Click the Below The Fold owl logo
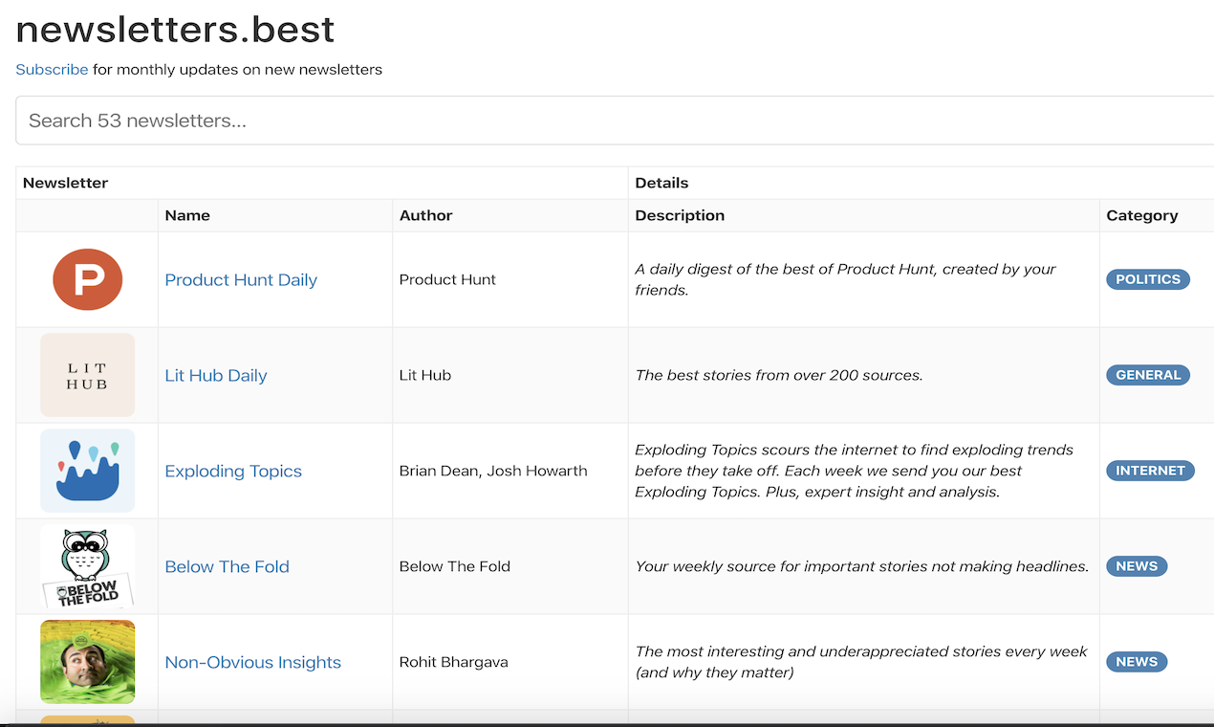Screen dimensions: 1214x727 point(87,565)
